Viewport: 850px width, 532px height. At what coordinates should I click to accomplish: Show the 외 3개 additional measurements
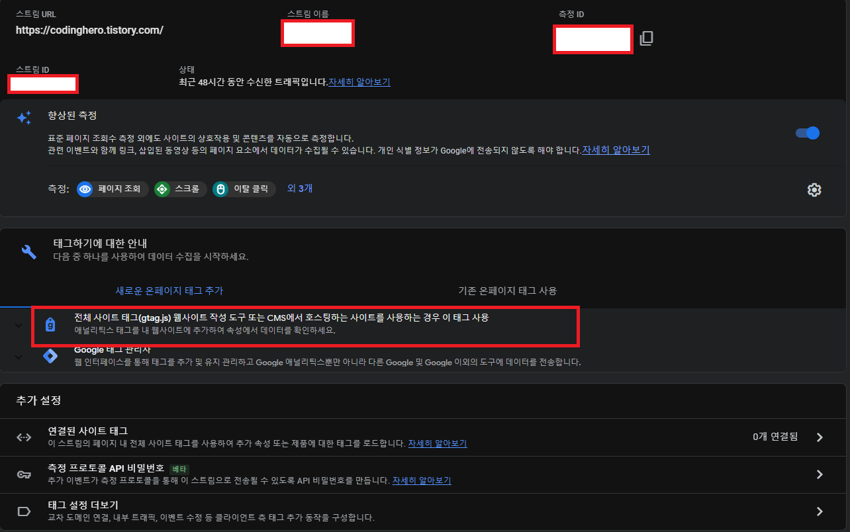[300, 189]
